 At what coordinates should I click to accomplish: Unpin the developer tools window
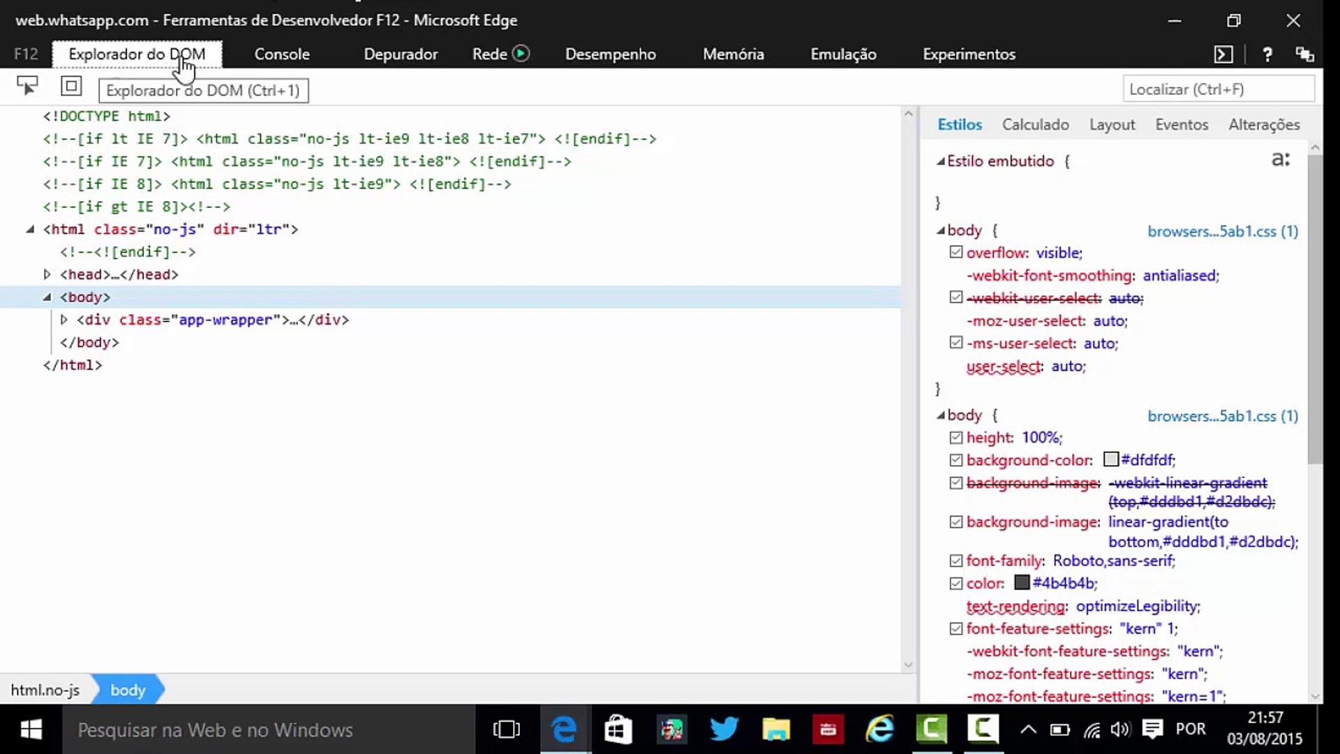coord(1305,54)
